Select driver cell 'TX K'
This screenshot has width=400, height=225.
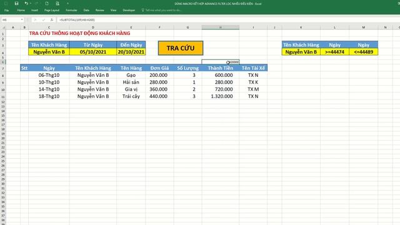(253, 82)
